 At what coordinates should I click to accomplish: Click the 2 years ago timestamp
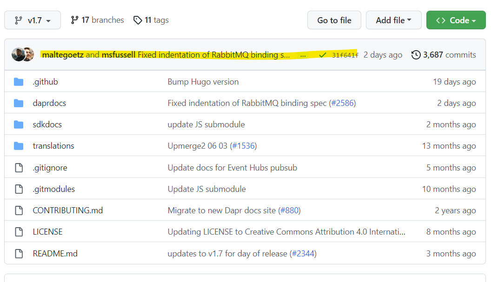(455, 210)
